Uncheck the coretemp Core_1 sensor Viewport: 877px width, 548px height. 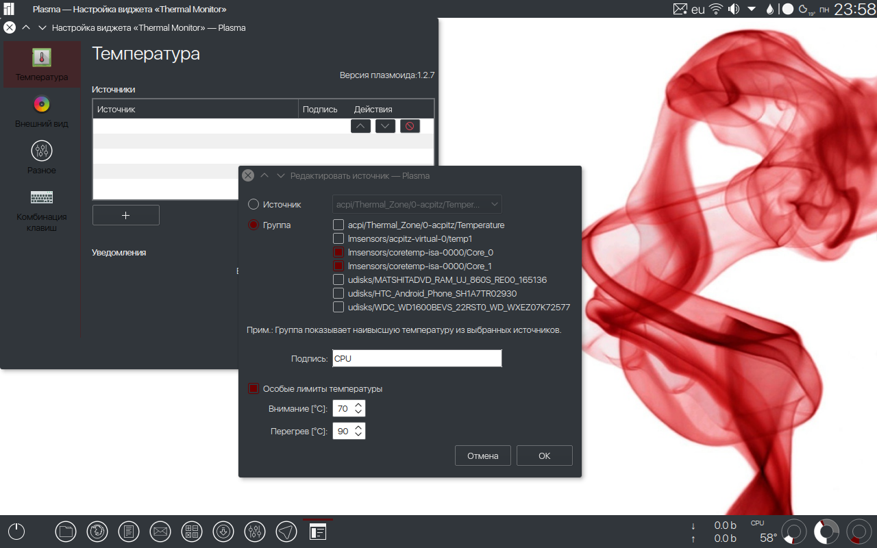[x=338, y=266]
